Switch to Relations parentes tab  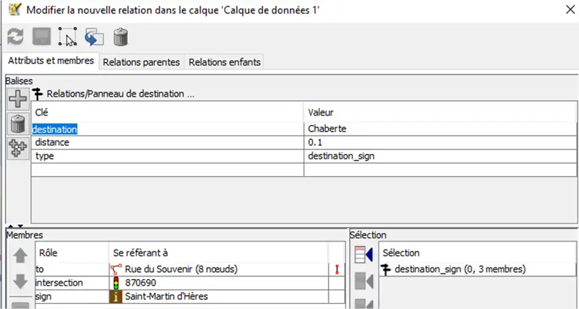141,62
